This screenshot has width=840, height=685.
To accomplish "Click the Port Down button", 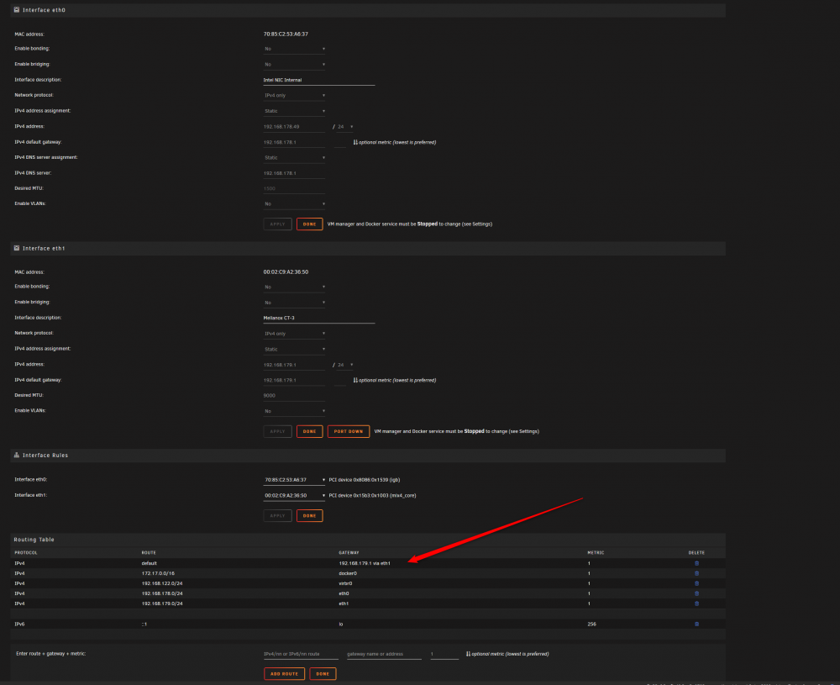I will [349, 431].
